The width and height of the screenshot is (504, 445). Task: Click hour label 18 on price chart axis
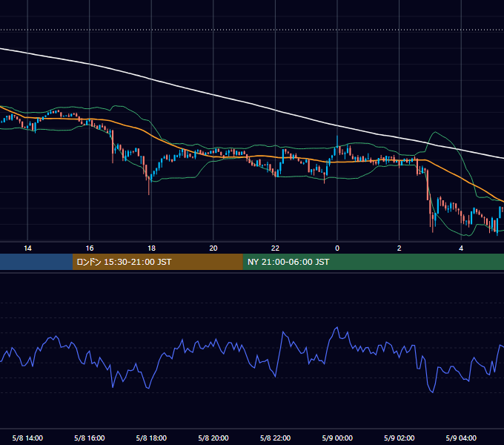coord(151,248)
